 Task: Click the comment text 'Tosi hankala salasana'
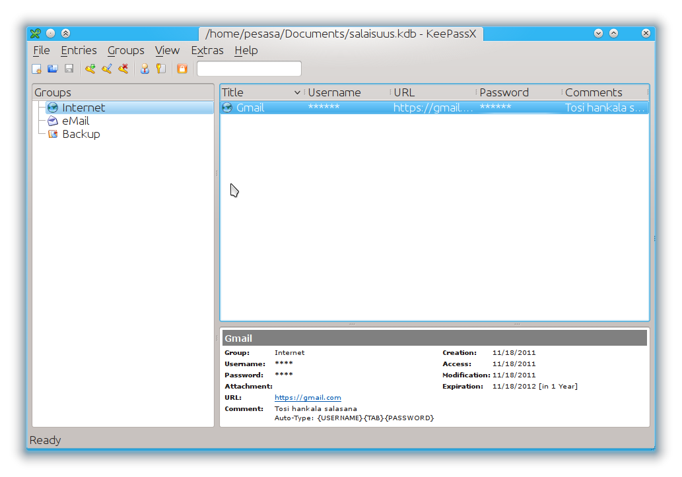tap(316, 409)
